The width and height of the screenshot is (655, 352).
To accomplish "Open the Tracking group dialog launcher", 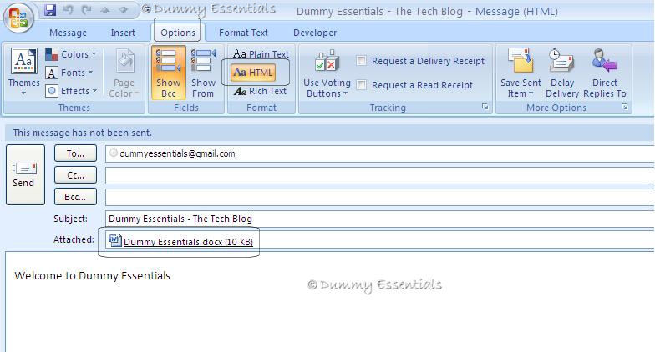I will [485, 107].
